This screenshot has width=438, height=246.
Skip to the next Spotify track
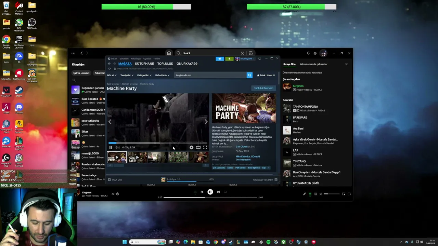218,192
